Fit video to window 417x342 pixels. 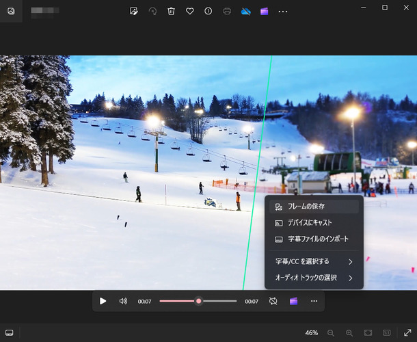click(368, 332)
